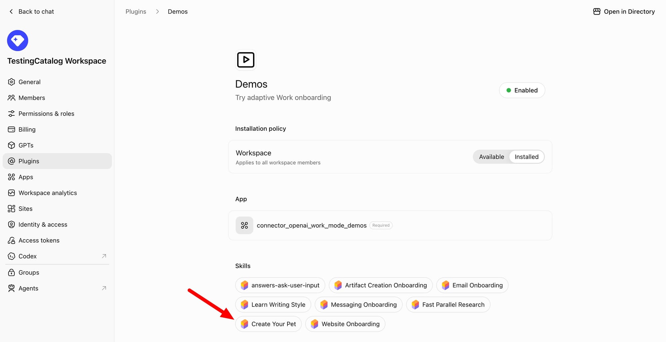Viewport: 666px width, 342px height.
Task: Click the cube icon on Create Your Pet
Action: click(244, 324)
